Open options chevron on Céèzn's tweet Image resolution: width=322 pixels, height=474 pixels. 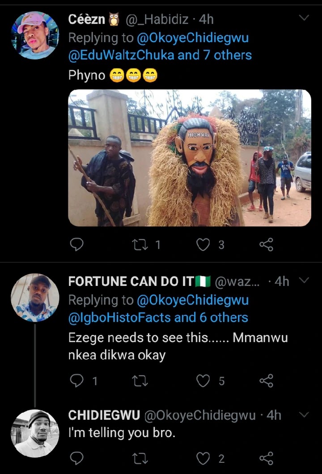[x=304, y=18]
